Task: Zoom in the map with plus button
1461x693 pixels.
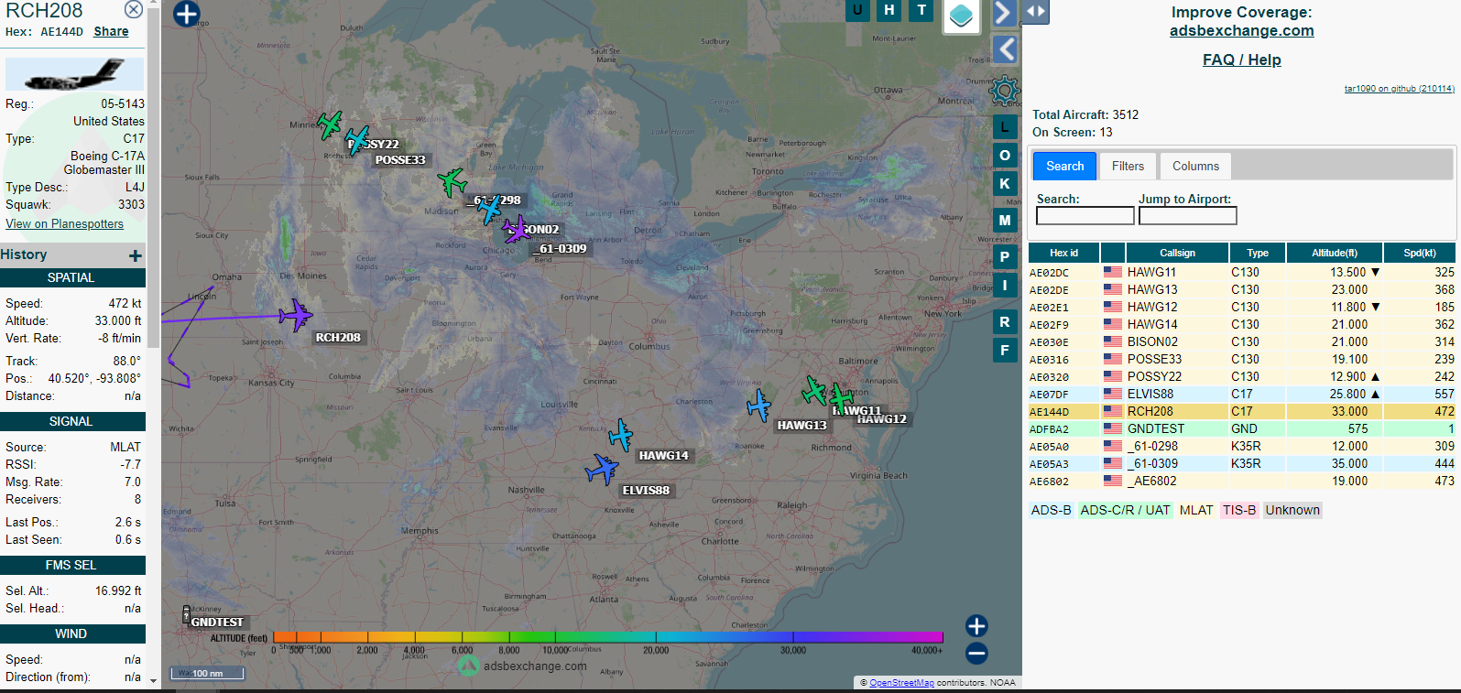Action: pos(976,626)
